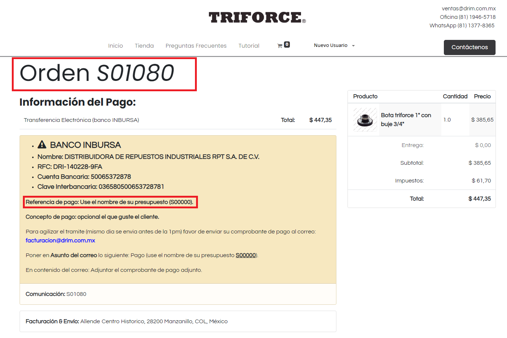Click the Impuestos $ 61,70 value
This screenshot has width=507, height=338.
pos(481,181)
